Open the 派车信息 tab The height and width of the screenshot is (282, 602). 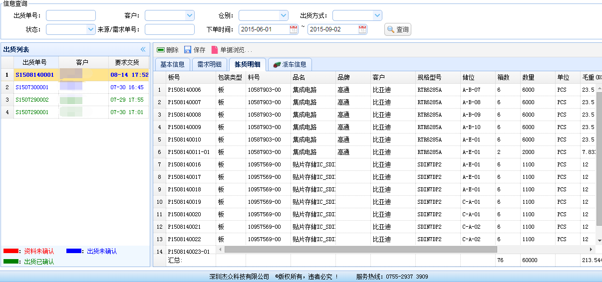[x=290, y=64]
